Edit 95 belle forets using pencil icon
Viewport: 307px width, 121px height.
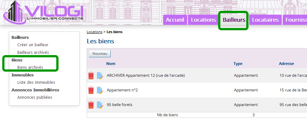[100, 105]
